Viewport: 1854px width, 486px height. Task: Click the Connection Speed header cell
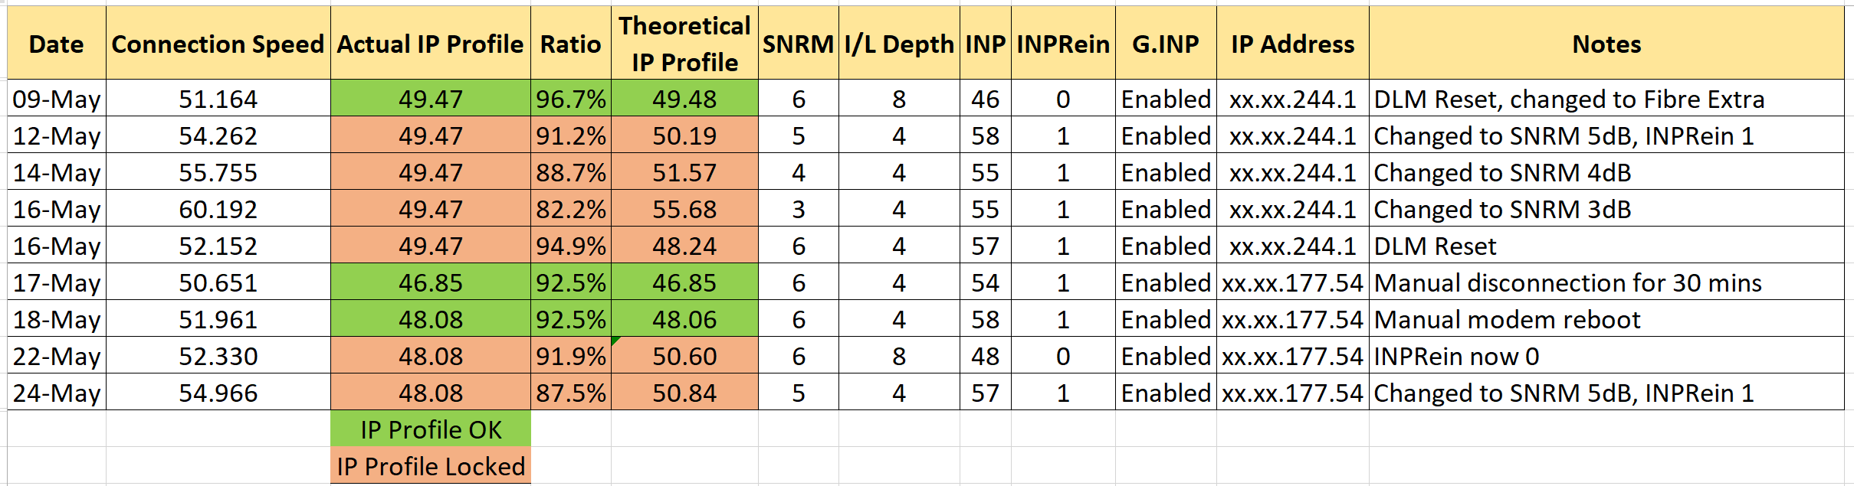(x=218, y=44)
